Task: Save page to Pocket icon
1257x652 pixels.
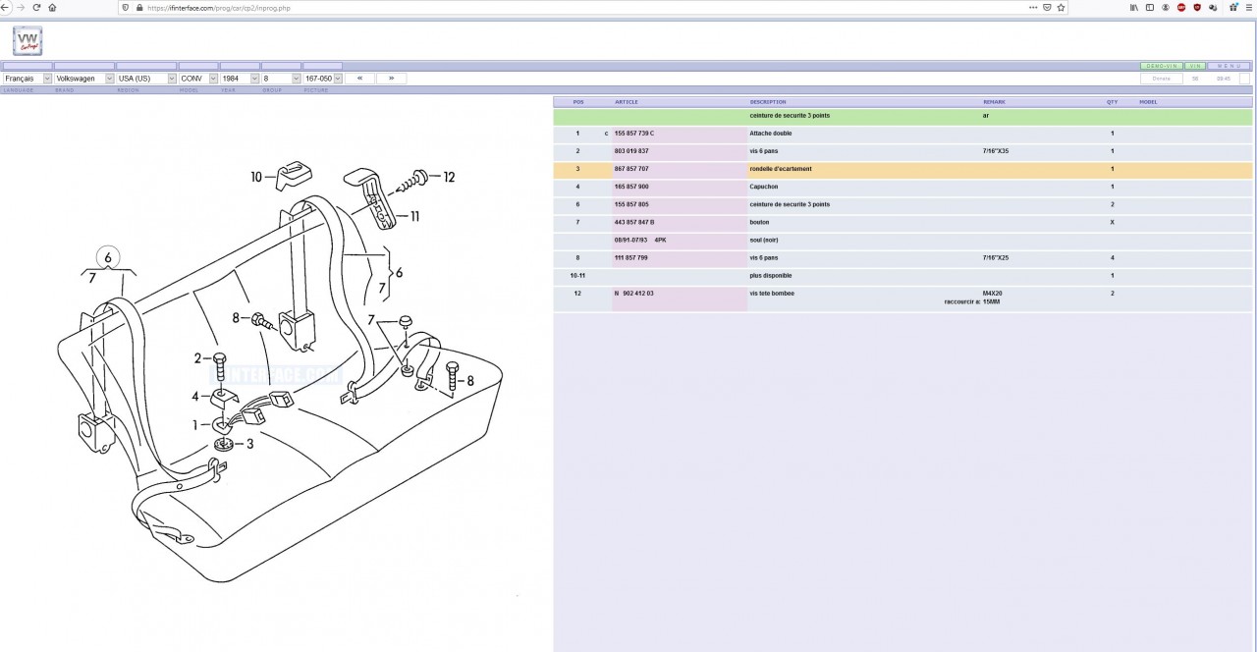Action: tap(1047, 7)
